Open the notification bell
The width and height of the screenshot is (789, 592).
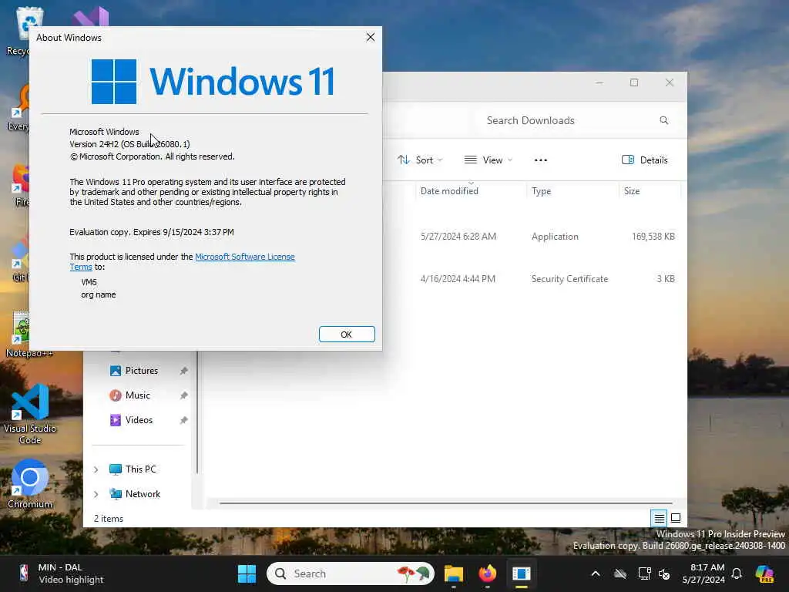pos(737,573)
